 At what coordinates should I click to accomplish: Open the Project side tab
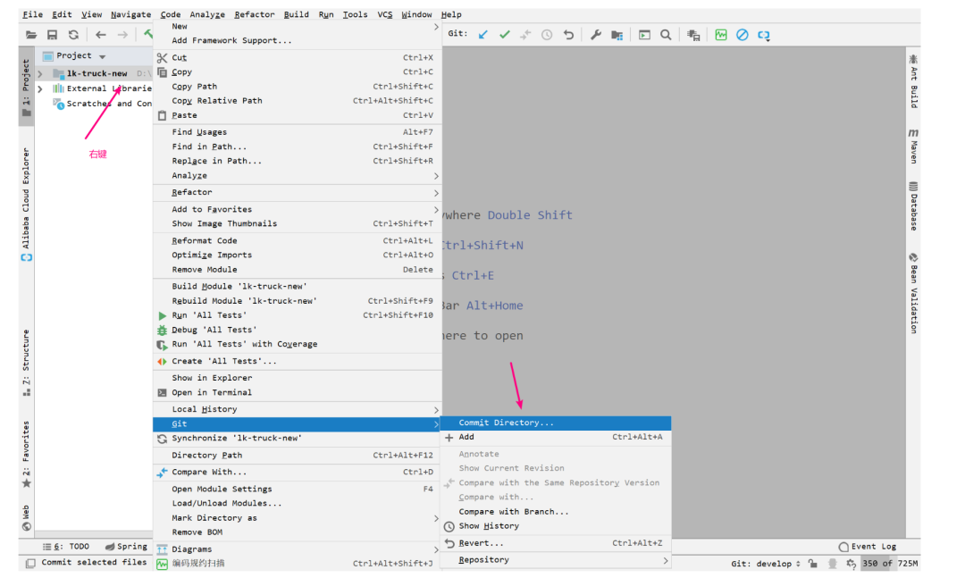[26, 86]
